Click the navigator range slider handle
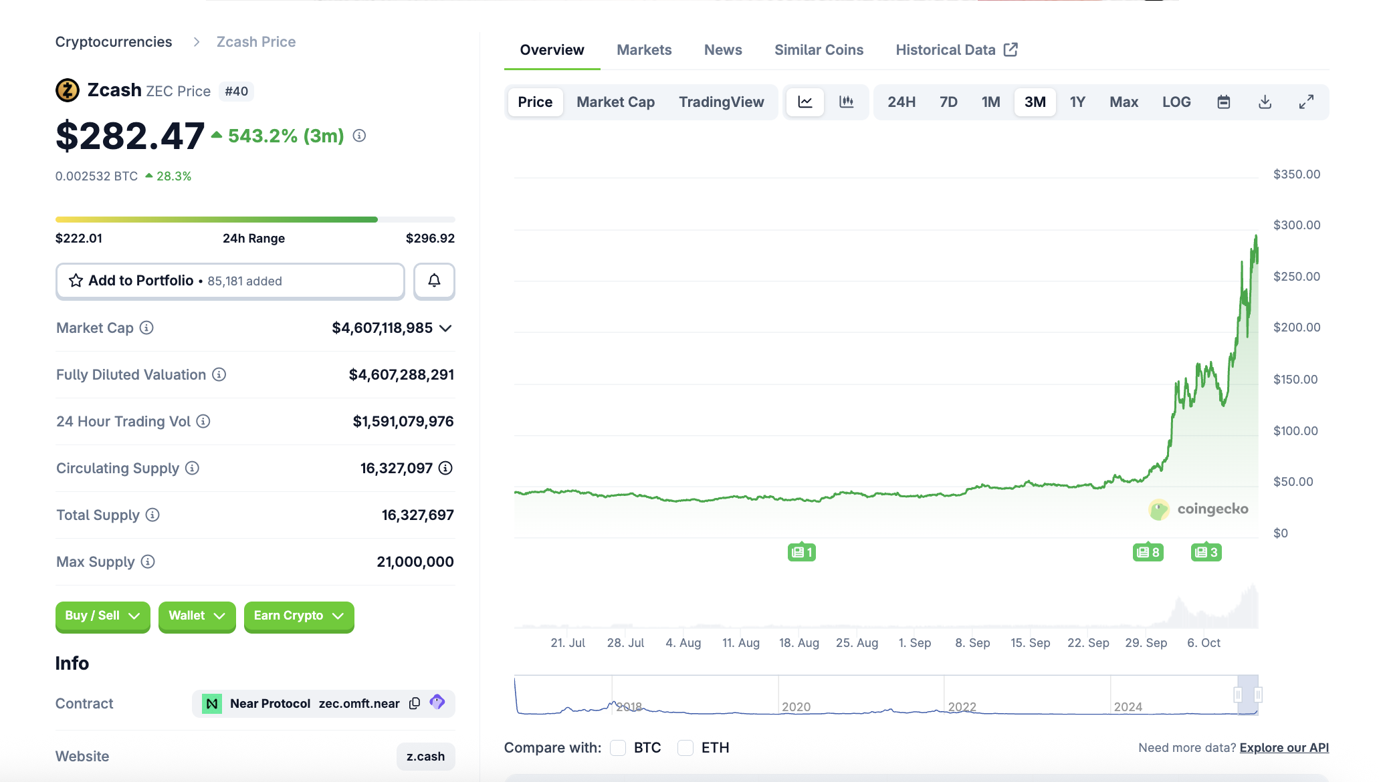 (1238, 695)
